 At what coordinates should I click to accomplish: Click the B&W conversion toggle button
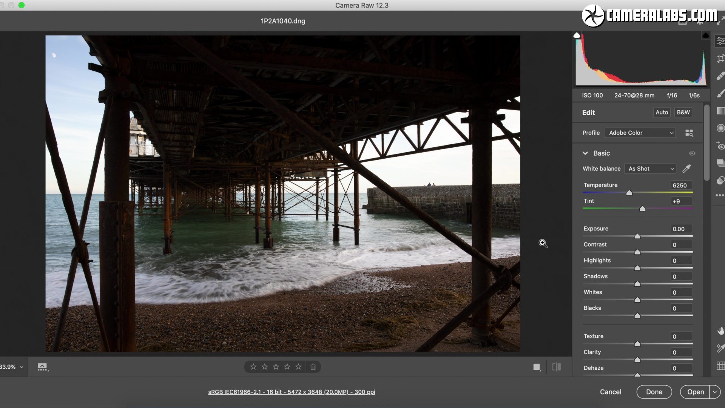(683, 111)
